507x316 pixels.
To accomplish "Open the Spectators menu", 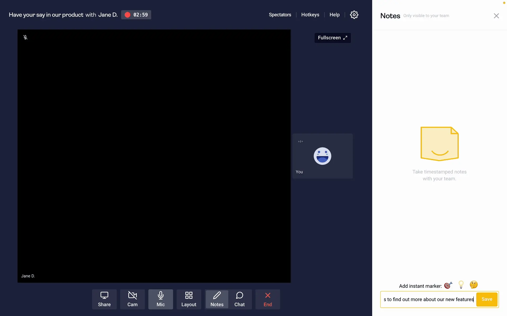I will pyautogui.click(x=280, y=15).
